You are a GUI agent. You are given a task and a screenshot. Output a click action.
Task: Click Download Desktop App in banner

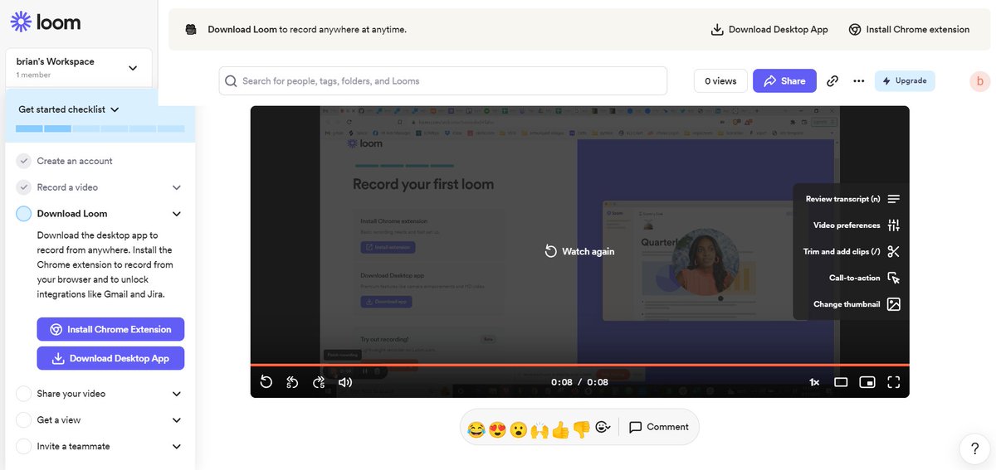point(769,30)
